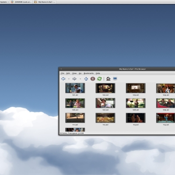Select the 101.avi video thumbnail

click(75, 88)
